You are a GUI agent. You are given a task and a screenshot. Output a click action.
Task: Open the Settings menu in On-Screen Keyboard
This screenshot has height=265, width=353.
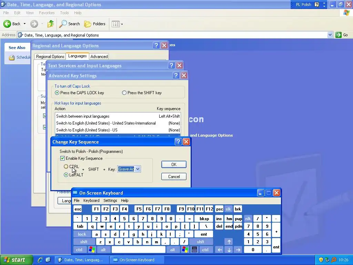(110, 200)
